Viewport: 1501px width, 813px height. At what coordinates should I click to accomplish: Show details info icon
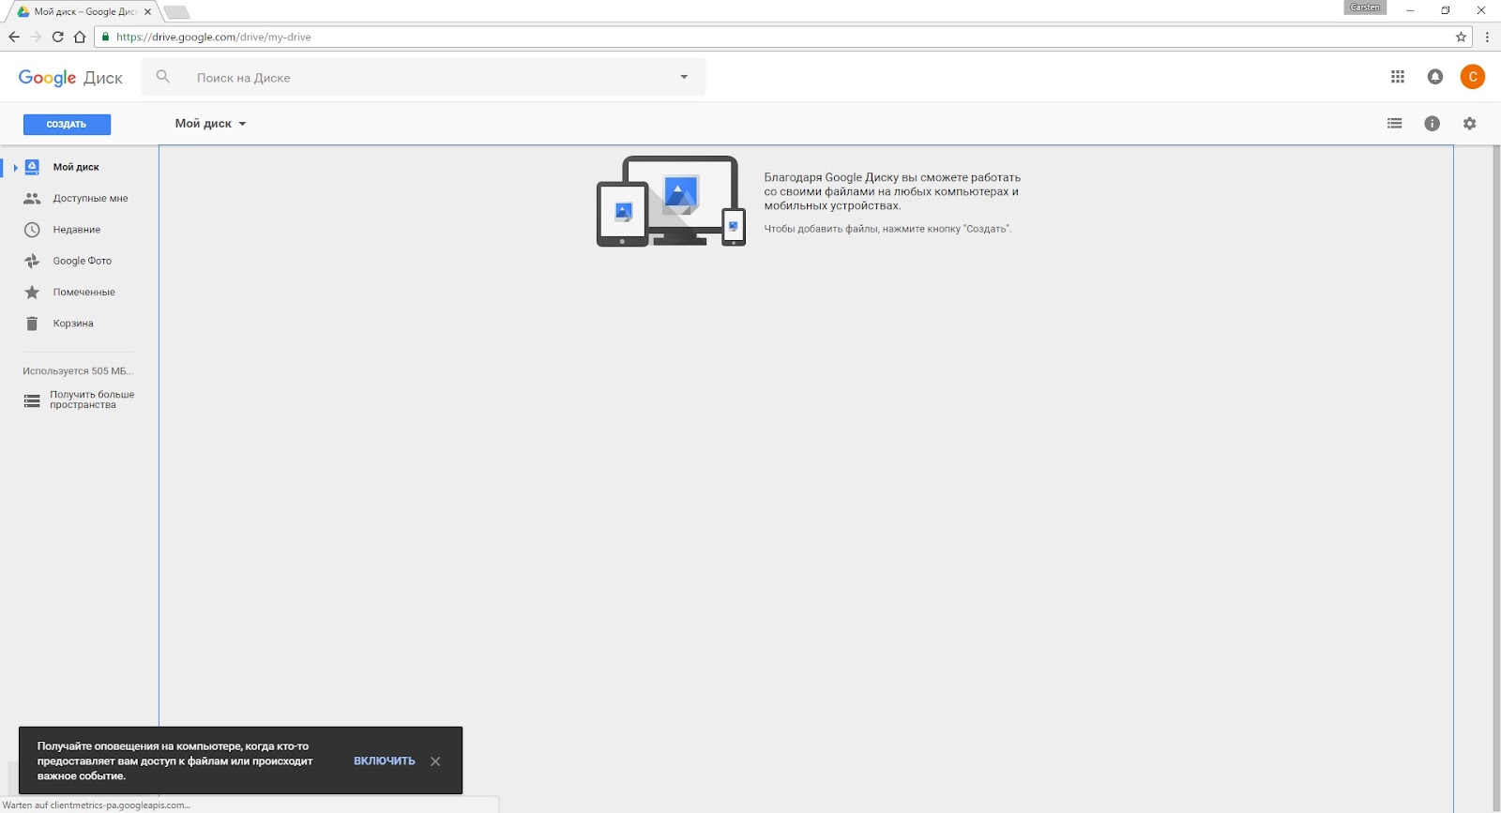(1433, 124)
